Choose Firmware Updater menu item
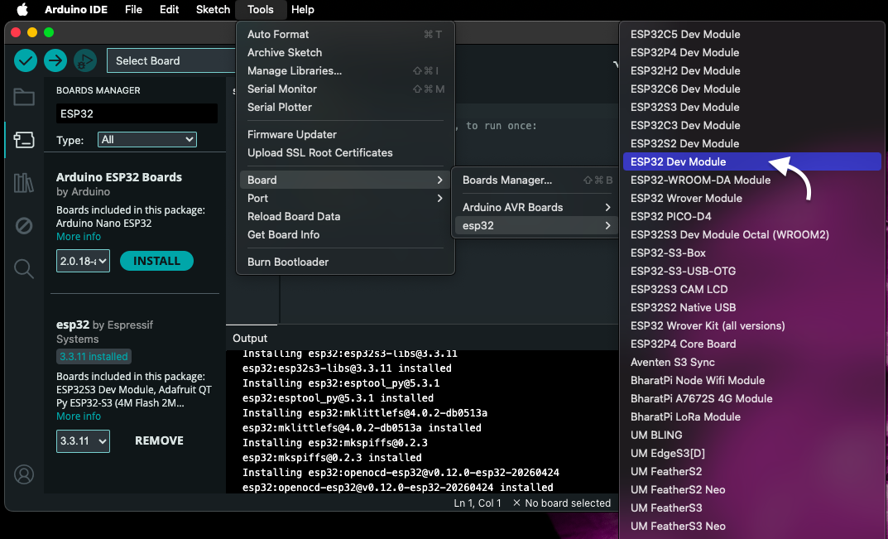888x539 pixels. click(345, 134)
